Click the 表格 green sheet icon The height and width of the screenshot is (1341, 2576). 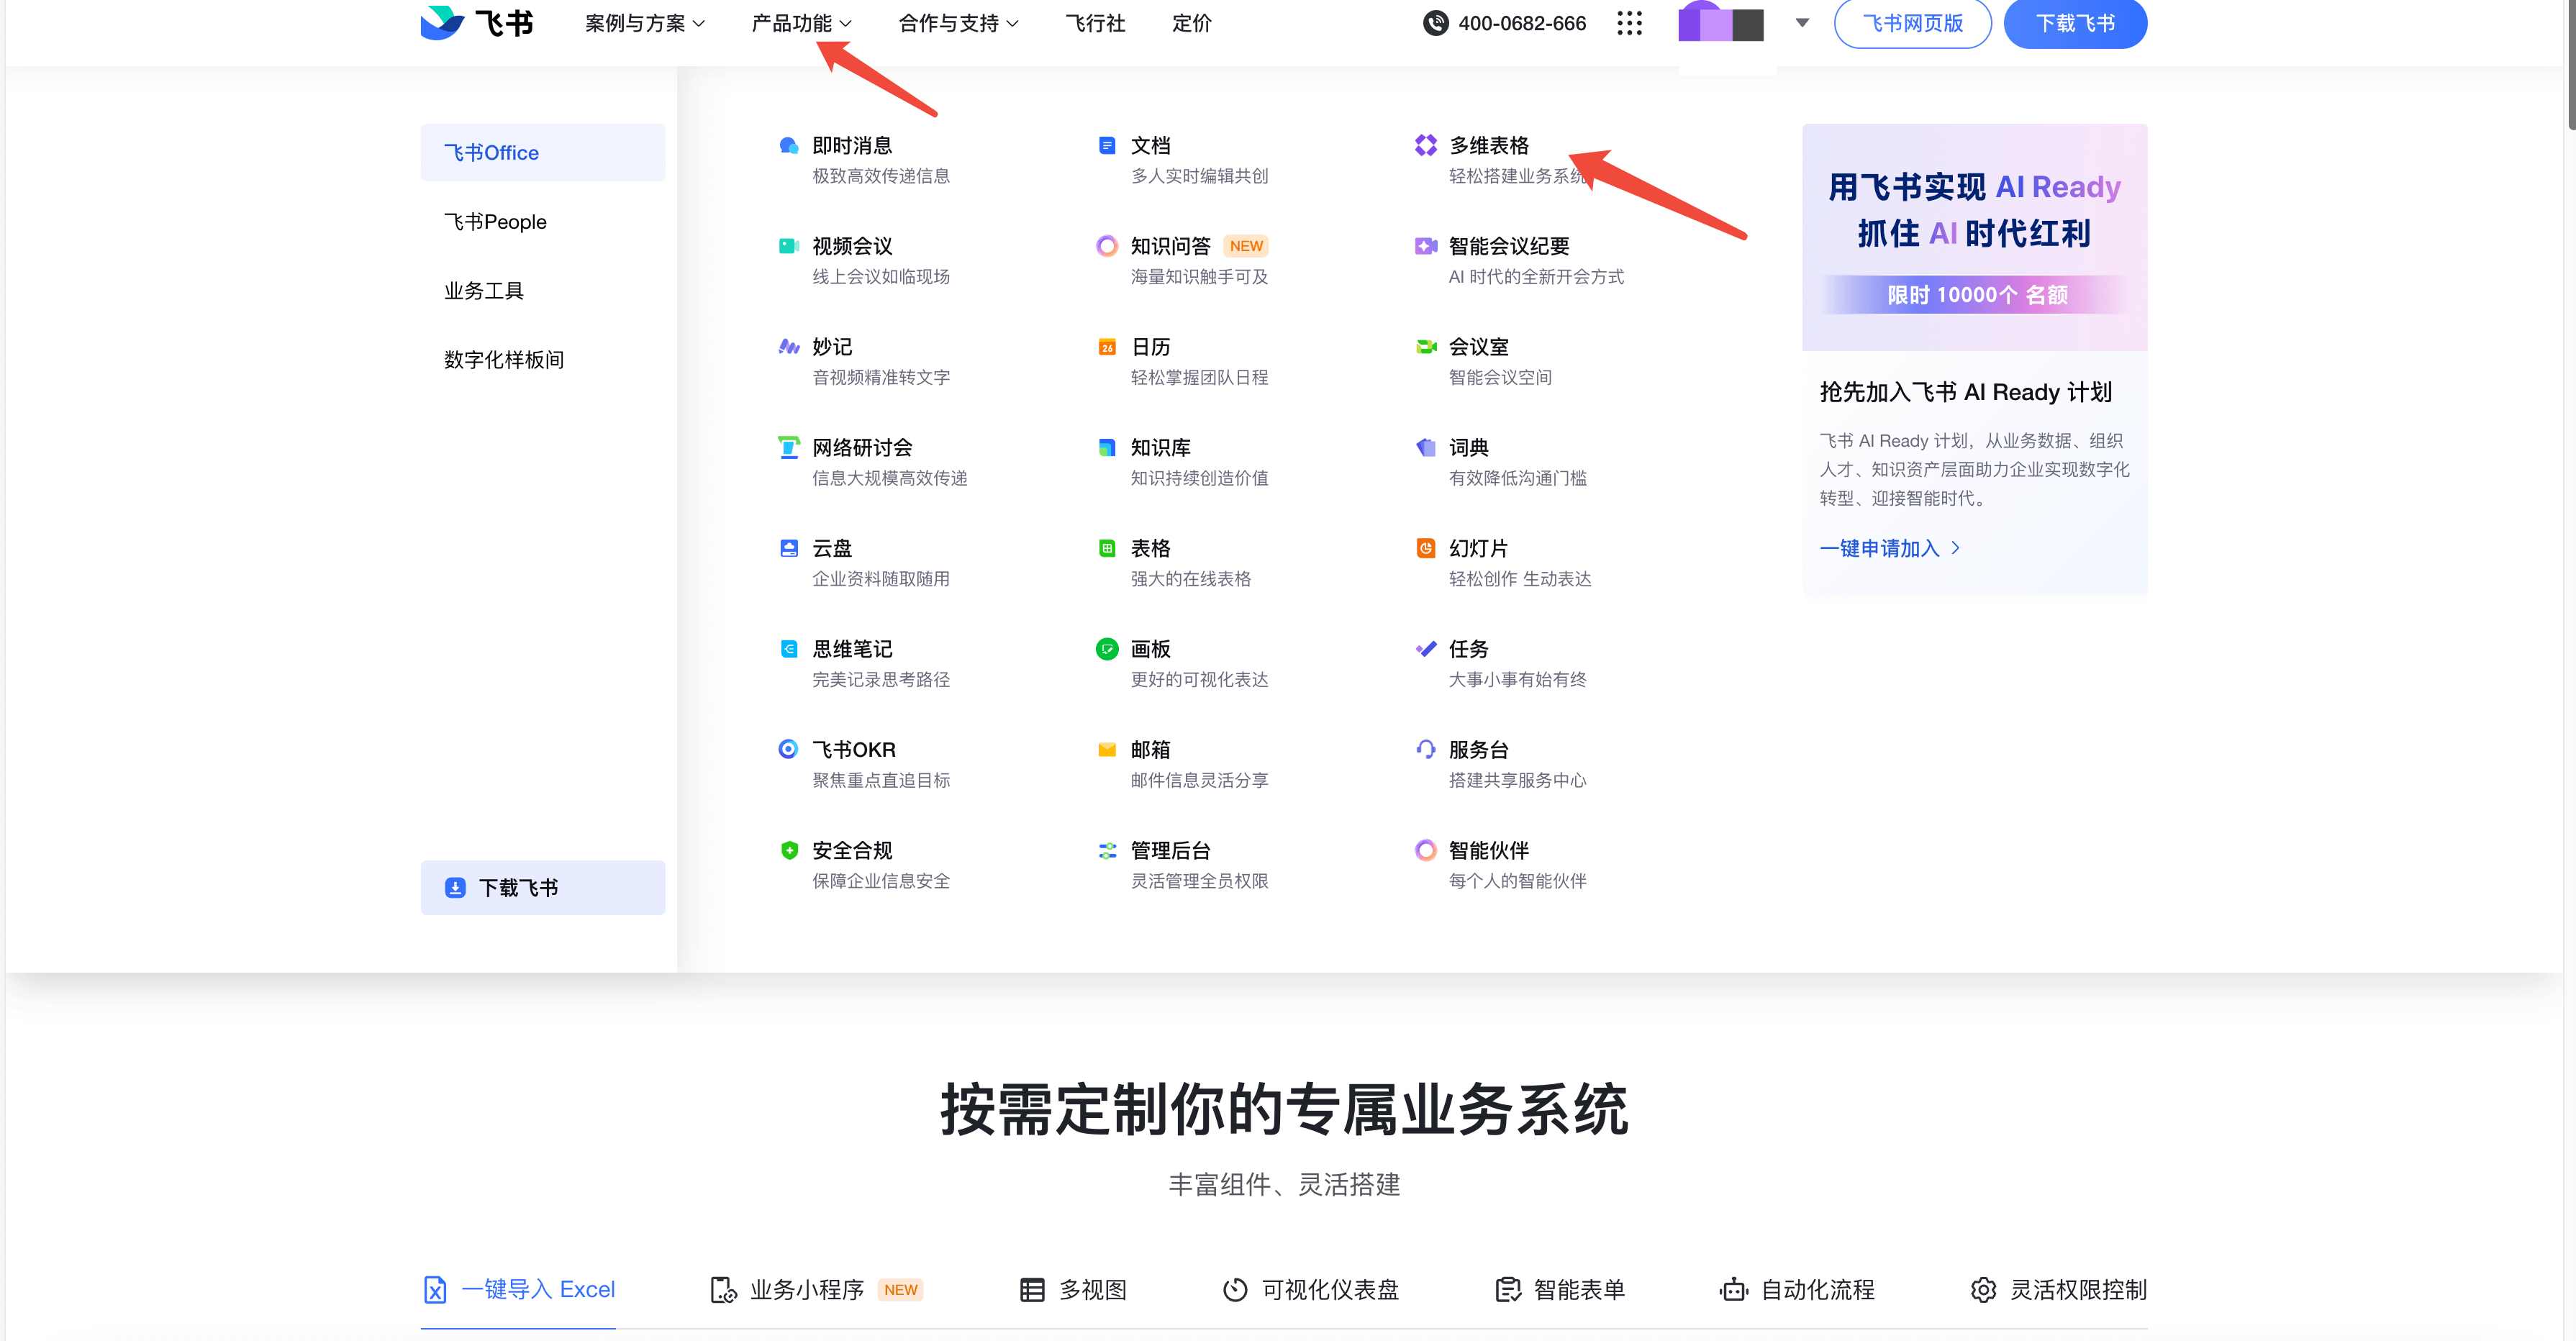click(x=1107, y=548)
